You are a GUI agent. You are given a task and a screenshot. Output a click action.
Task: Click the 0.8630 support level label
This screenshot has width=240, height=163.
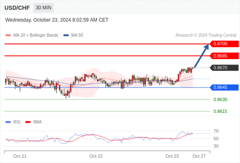click(x=220, y=100)
